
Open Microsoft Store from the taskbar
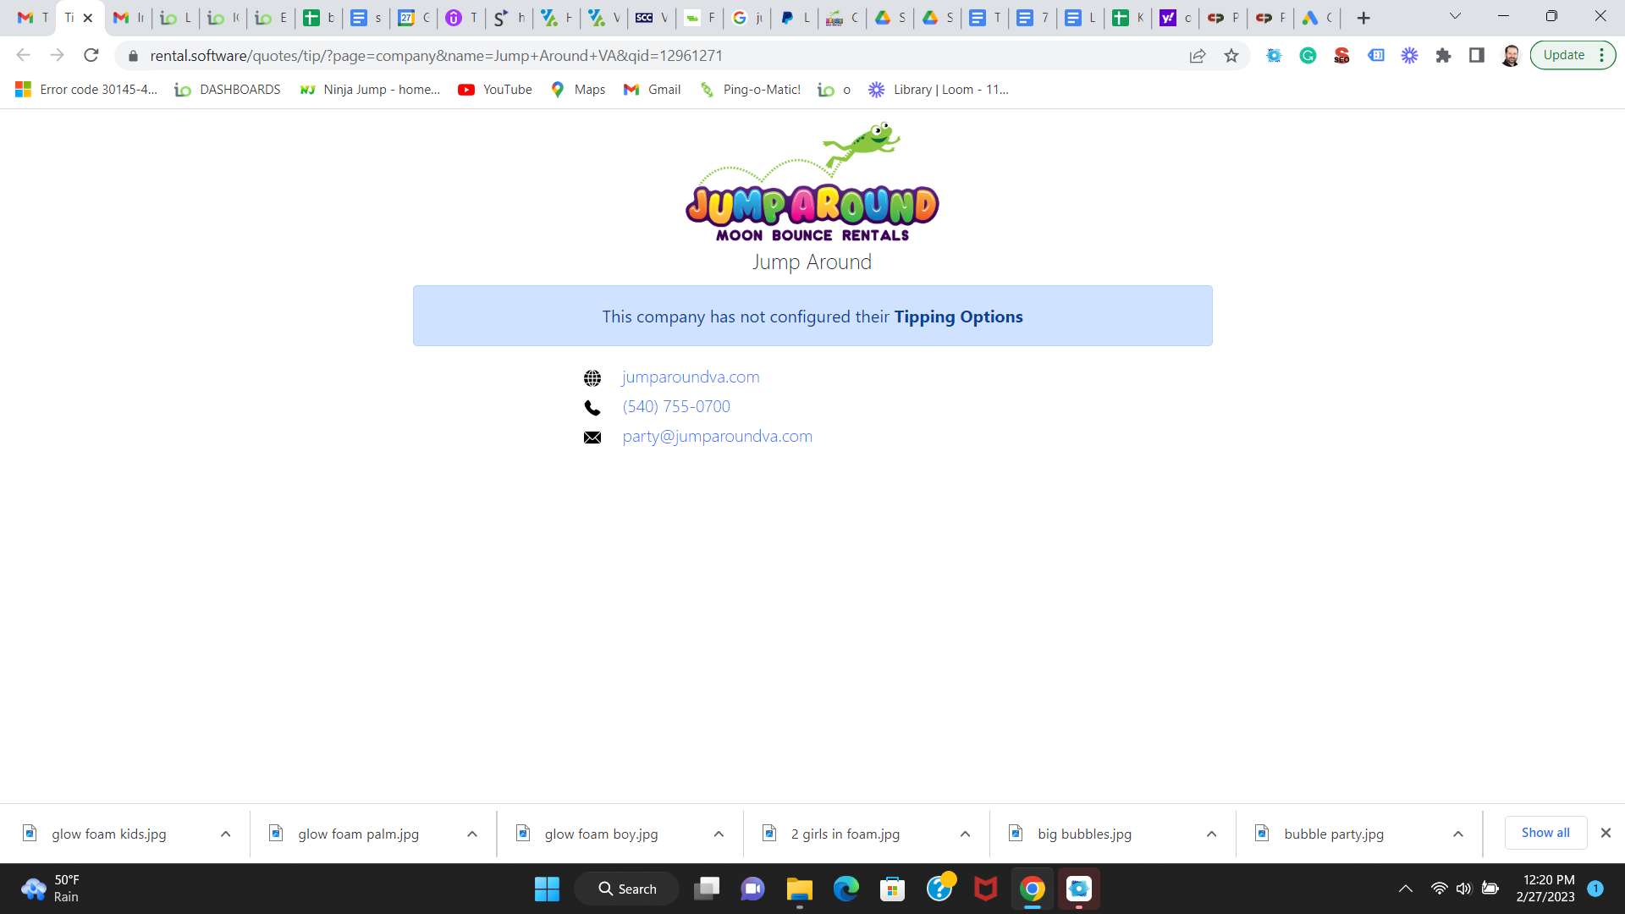(x=892, y=889)
